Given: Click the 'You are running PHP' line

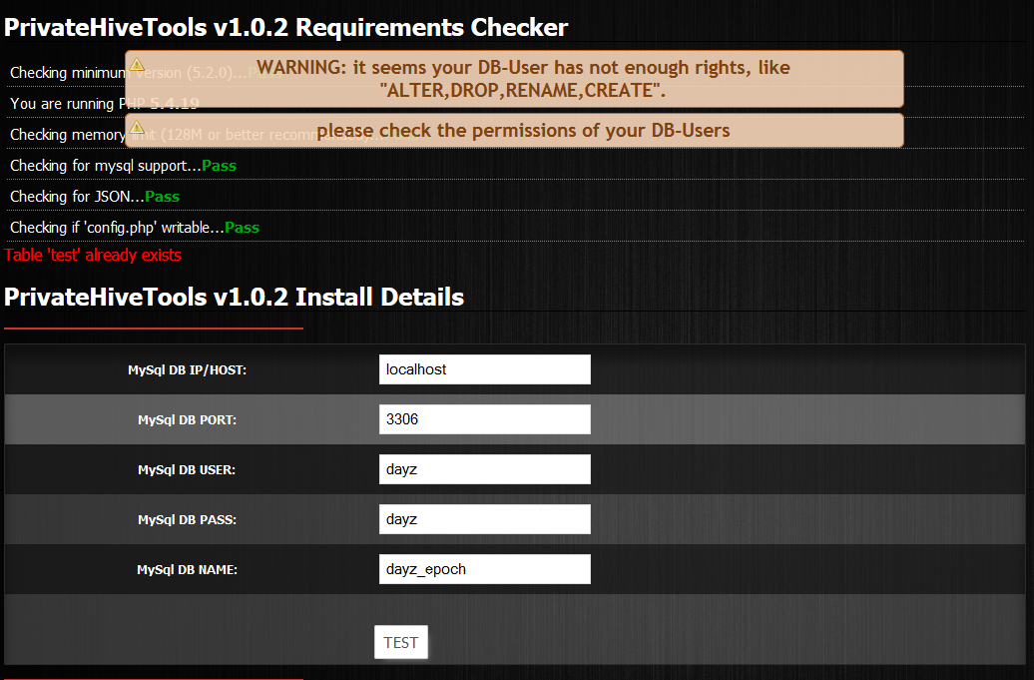Looking at the screenshot, I should coord(104,104).
